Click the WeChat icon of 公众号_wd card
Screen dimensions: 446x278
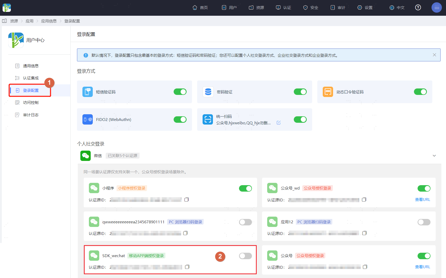coord(272,188)
